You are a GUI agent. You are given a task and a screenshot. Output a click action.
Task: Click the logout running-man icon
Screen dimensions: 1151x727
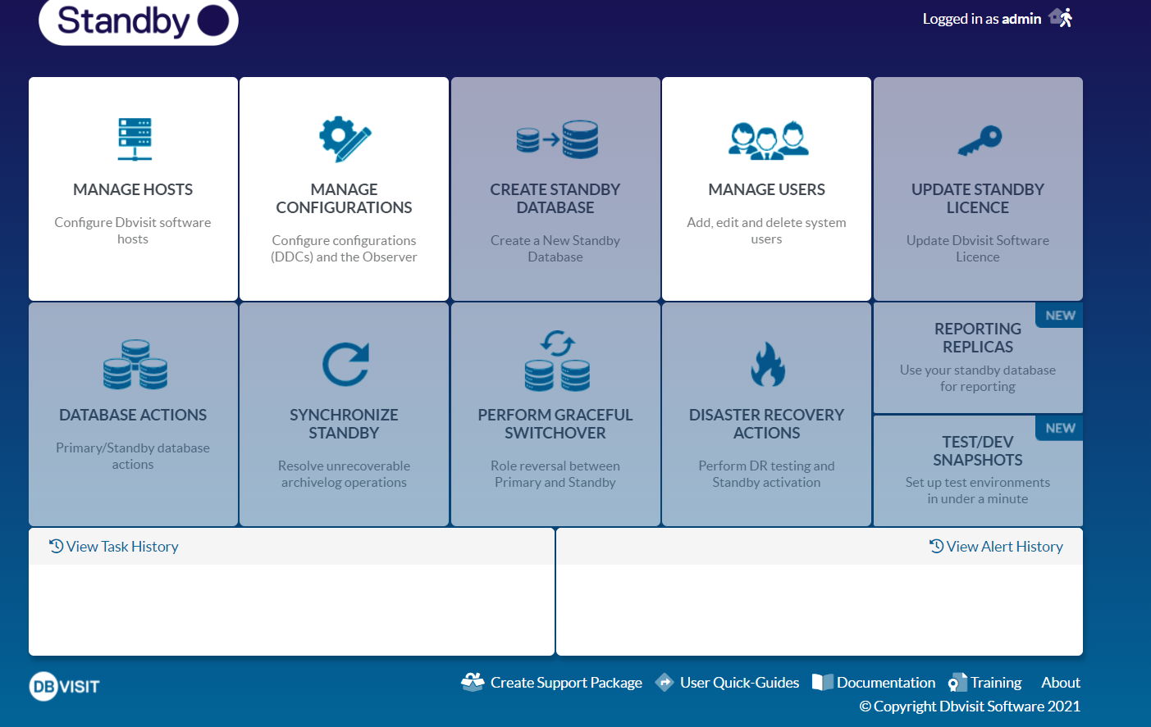tap(1061, 17)
